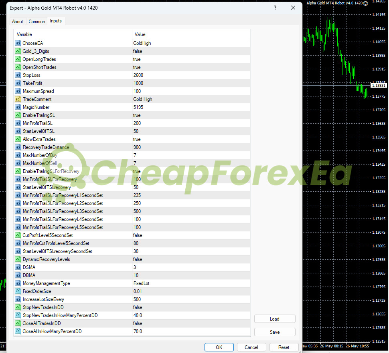Click the question mark help button
This screenshot has width=389, height=353.
[x=275, y=8]
